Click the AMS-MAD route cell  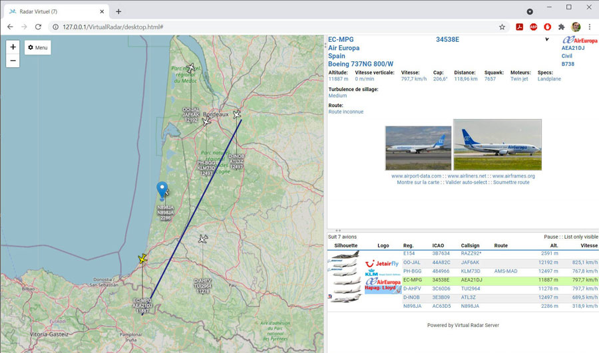[x=506, y=271]
